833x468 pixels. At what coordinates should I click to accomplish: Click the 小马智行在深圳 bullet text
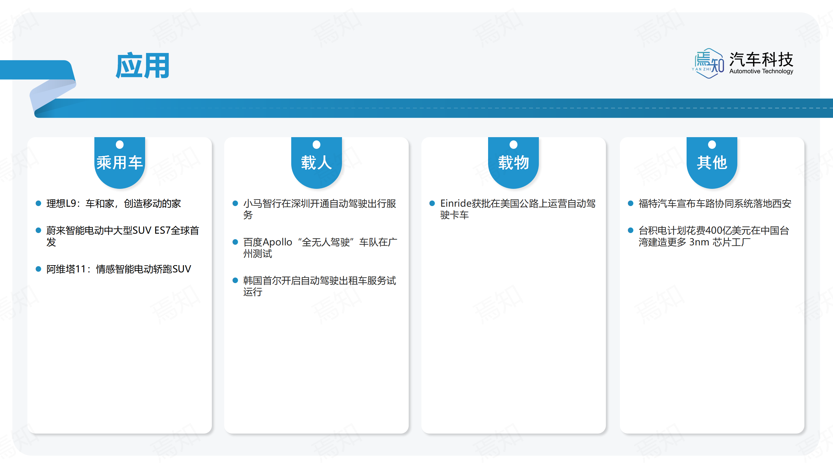(x=320, y=209)
